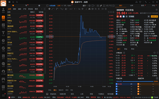
Task: Select the magnet snap drawing tool
Action: (89, 9)
